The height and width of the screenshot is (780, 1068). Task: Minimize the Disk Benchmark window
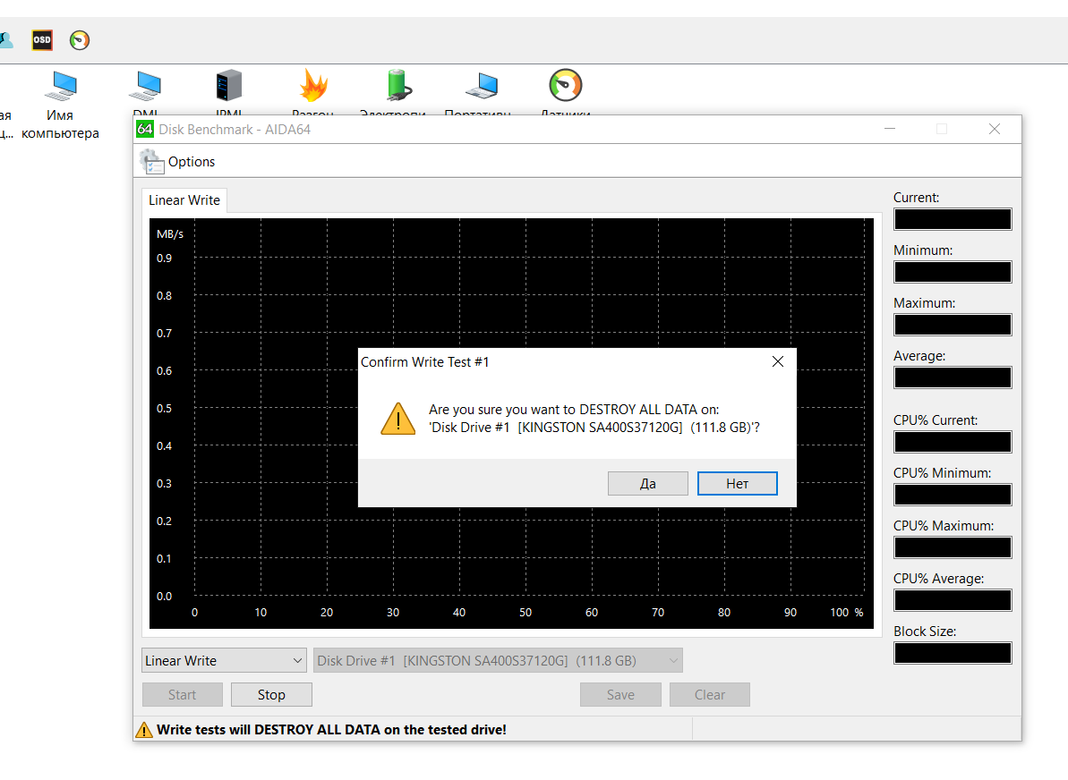point(890,129)
